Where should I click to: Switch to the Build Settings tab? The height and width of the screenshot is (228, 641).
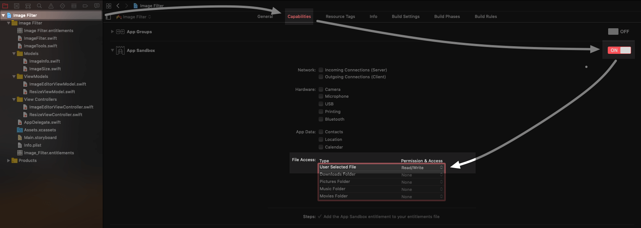(405, 16)
